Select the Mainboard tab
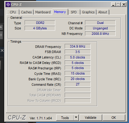This screenshot has height=123, width=129. 43,12
